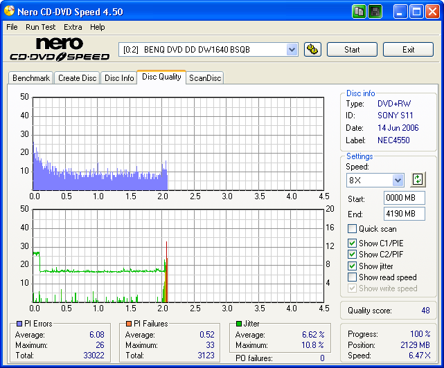This screenshot has width=444, height=368.
Task: Toggle the Show C1/PIE checkbox
Action: coord(353,243)
